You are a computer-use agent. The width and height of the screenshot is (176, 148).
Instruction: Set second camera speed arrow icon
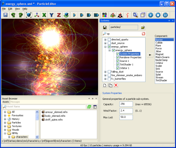82,15
